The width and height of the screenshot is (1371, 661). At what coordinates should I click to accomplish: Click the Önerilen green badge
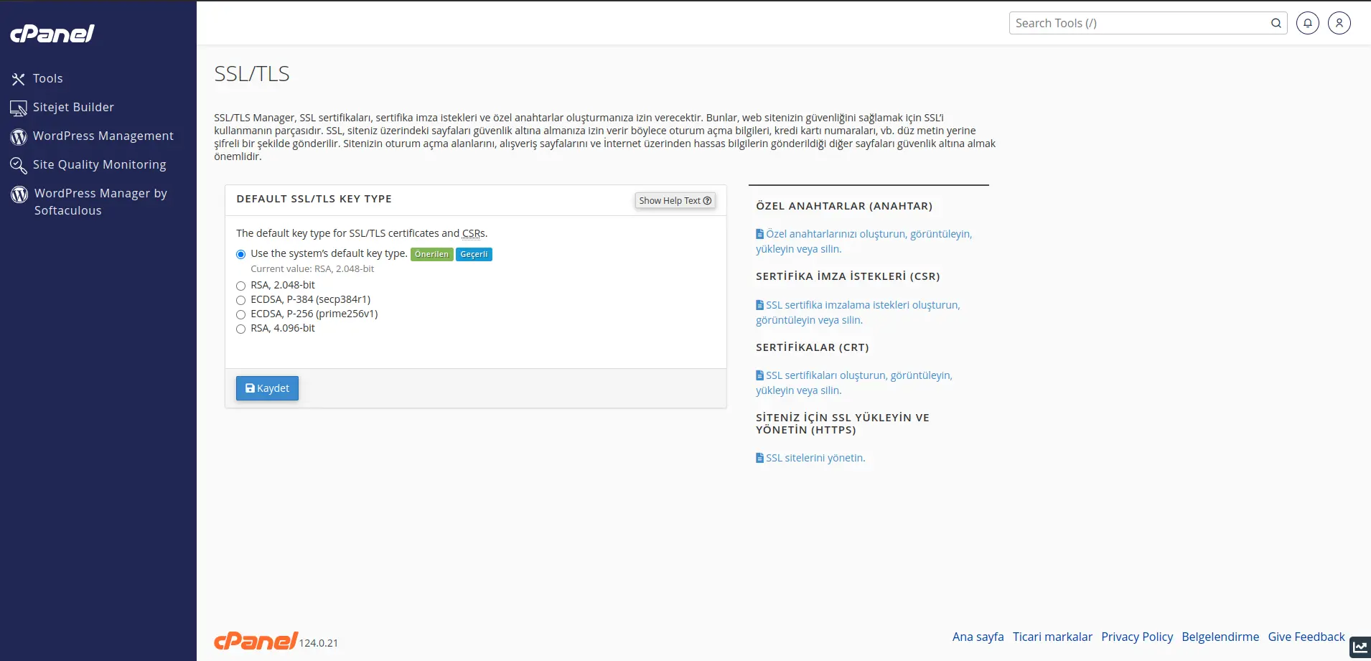pos(431,254)
